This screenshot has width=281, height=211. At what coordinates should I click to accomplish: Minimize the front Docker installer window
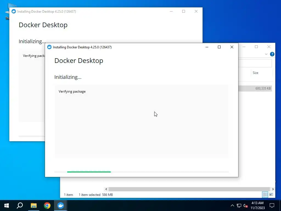[x=207, y=47]
